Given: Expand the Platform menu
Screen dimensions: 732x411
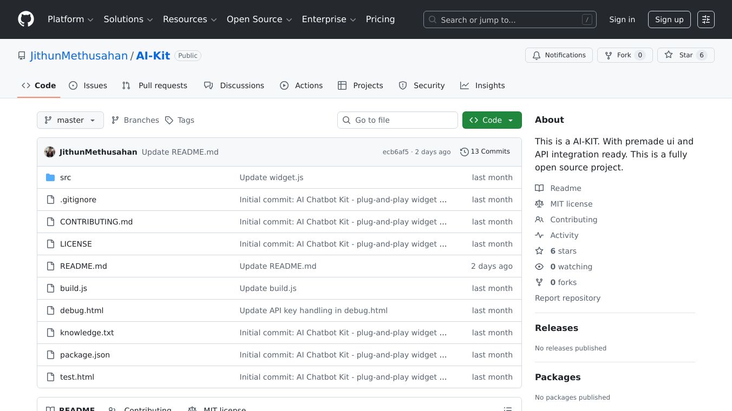Looking at the screenshot, I should [70, 19].
